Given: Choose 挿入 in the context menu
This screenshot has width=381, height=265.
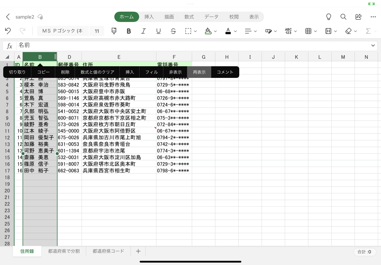Looking at the screenshot, I should [129, 72].
